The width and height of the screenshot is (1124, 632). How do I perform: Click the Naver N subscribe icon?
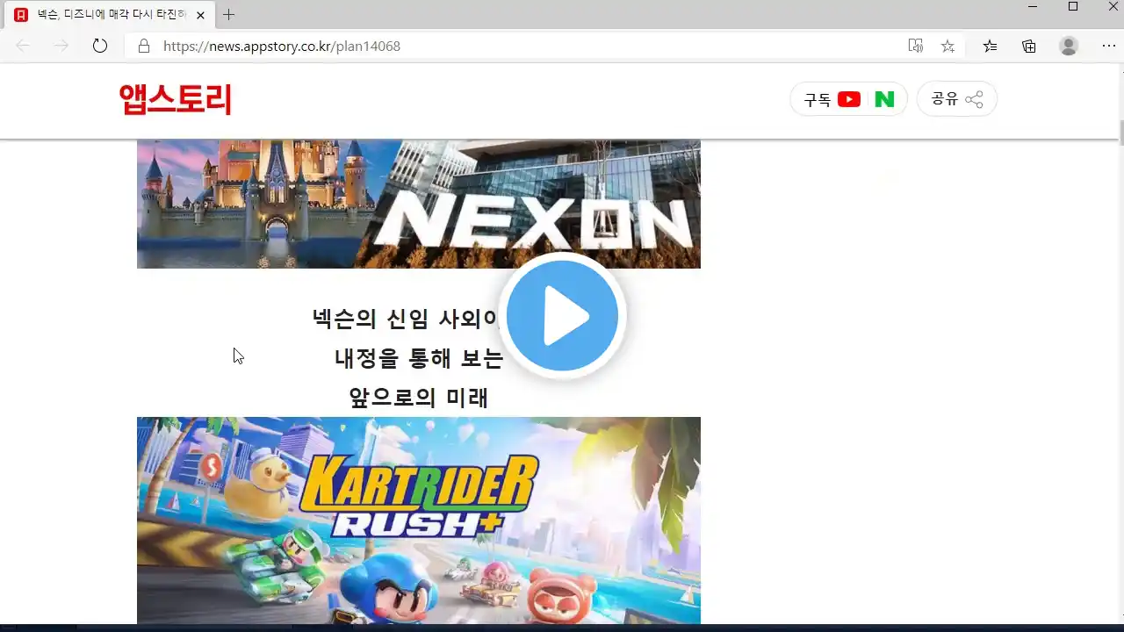coord(884,99)
